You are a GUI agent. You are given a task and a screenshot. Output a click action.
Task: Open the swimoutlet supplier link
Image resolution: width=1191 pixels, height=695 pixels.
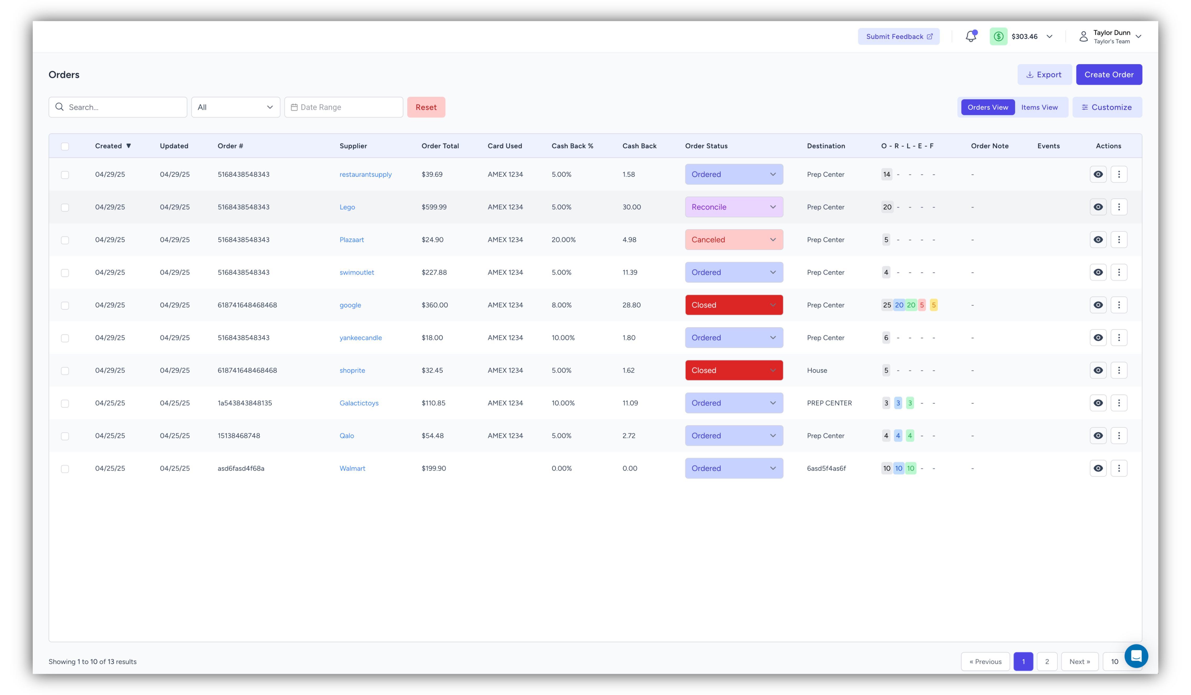357,272
